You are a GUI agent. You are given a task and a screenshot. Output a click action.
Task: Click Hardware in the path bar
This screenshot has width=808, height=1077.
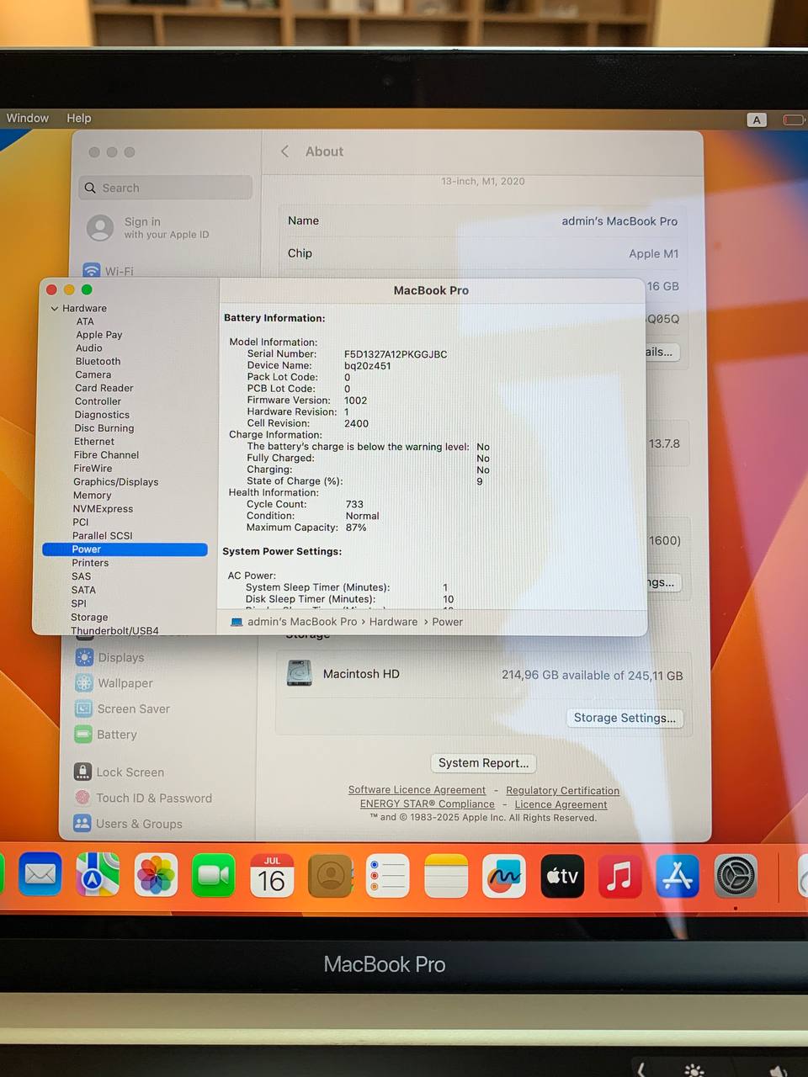[393, 622]
